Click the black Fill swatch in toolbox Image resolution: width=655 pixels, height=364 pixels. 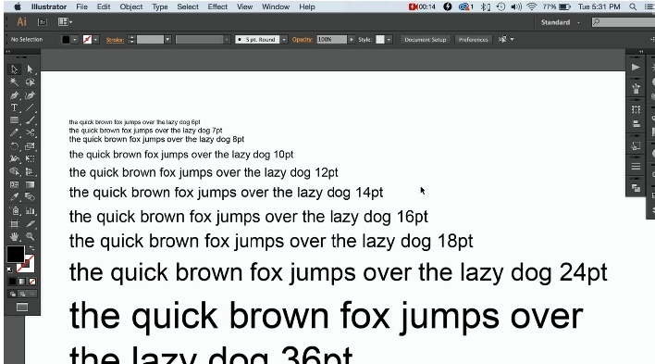[x=15, y=255]
